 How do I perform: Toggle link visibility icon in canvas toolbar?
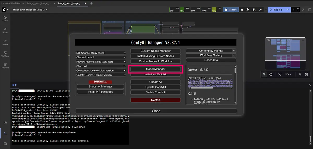pyautogui.click(x=306, y=74)
